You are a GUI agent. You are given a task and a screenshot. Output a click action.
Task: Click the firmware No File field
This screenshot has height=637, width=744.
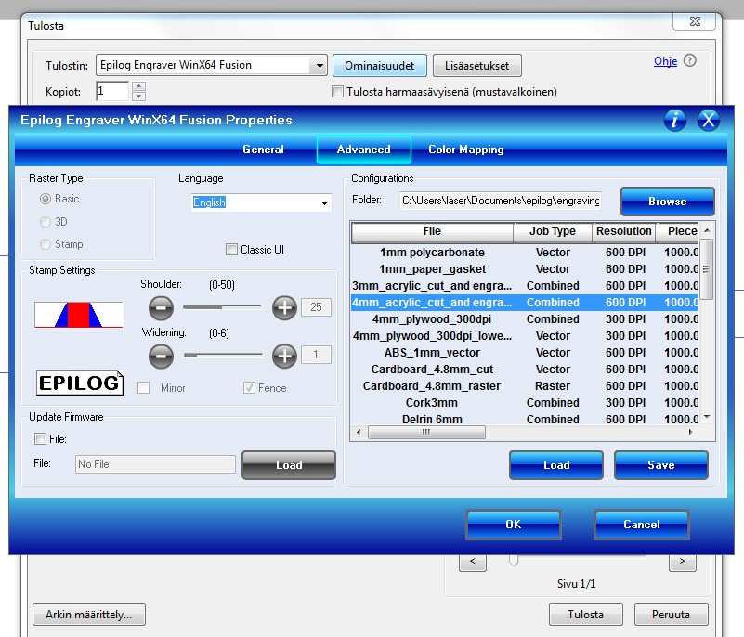pos(155,464)
